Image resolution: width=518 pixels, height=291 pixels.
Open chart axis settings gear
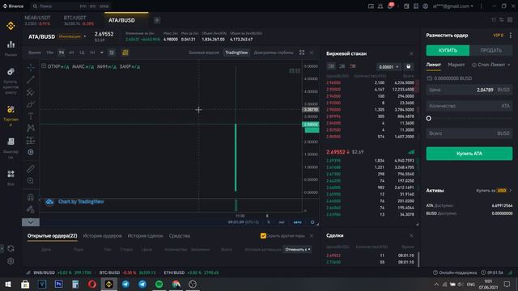pos(312,222)
